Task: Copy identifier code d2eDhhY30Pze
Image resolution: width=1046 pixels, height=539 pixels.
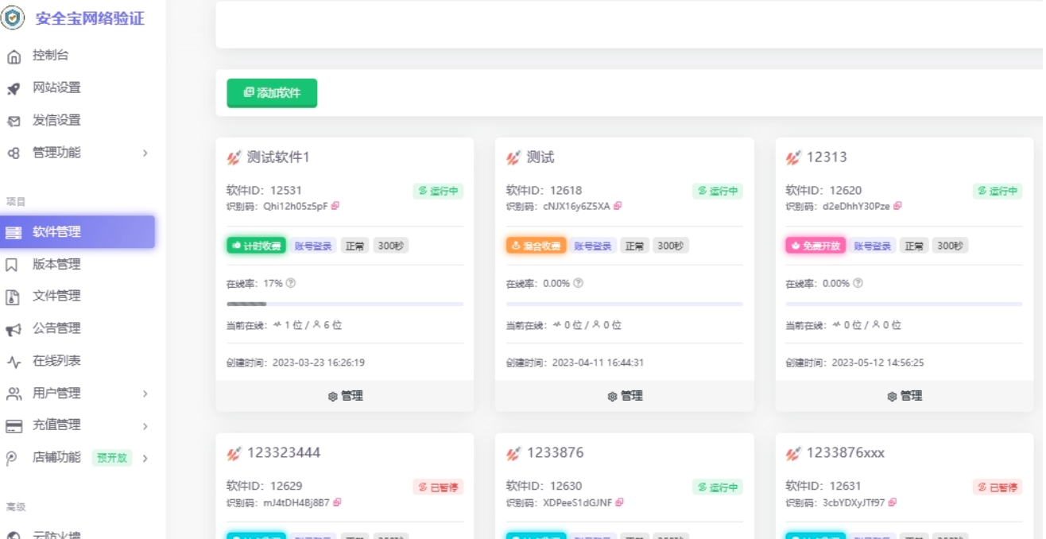Action: pos(897,206)
